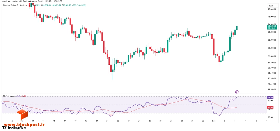This screenshot has height=131, width=280.
Task: Click the 28 date label on time axis
Action: (x=182, y=121)
